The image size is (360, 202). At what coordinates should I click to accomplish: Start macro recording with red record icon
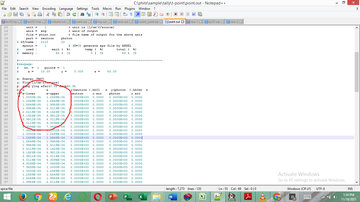point(176,14)
